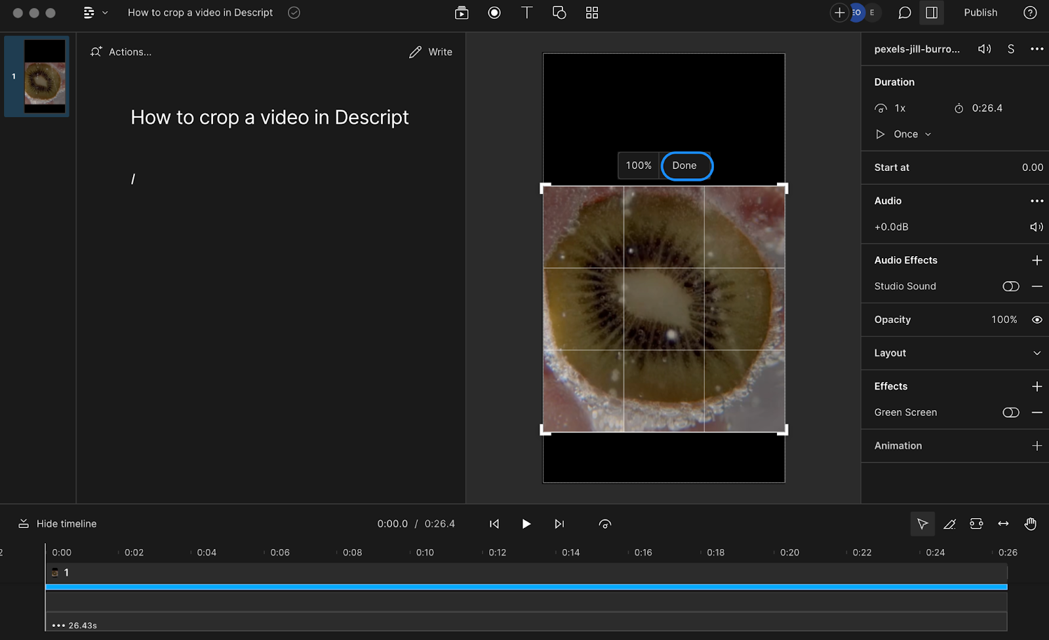
Task: Select the razor cut tool
Action: click(950, 523)
